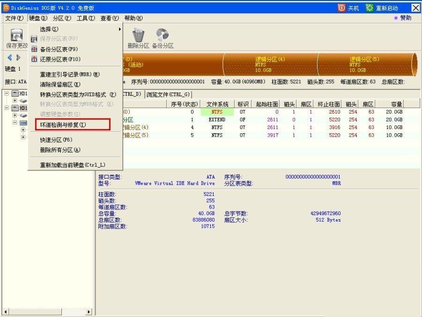Select 重新加载当前硬盘(Ctrl_L)

point(75,165)
